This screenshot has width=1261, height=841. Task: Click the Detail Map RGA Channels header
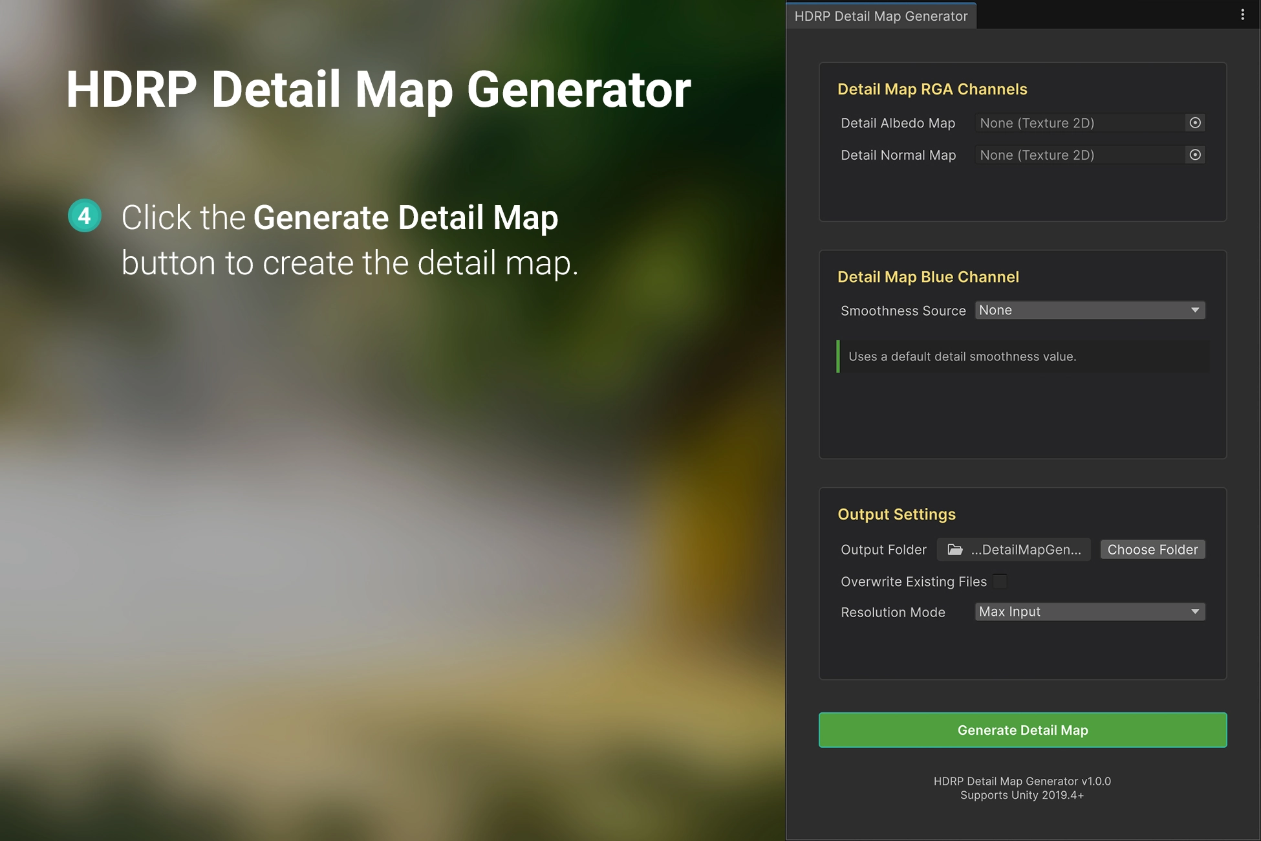pyautogui.click(x=932, y=89)
